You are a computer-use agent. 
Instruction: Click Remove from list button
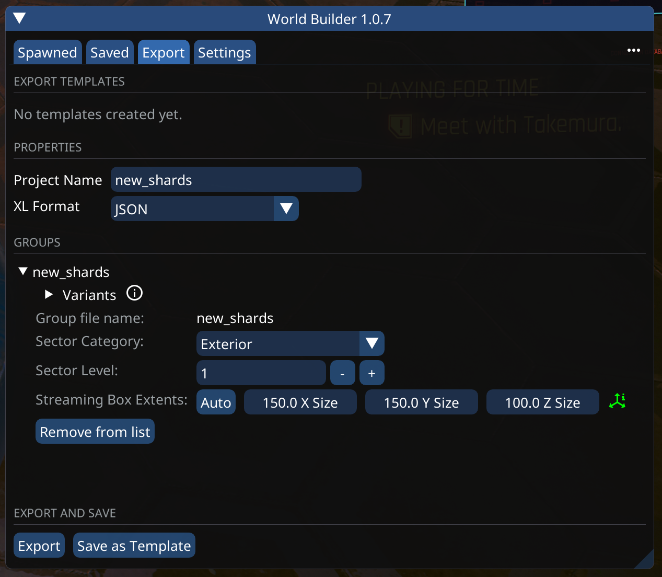click(x=95, y=432)
